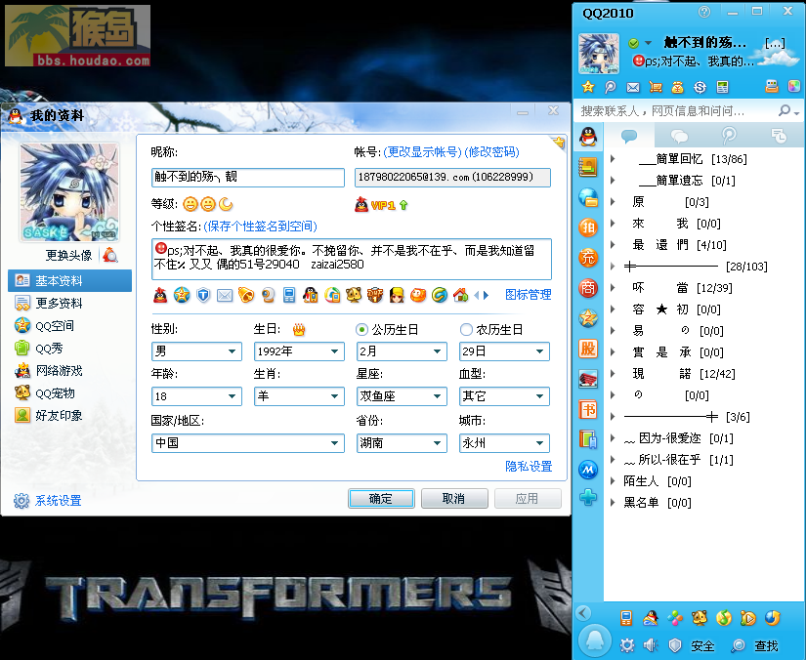The height and width of the screenshot is (660, 806).
Task: Select 基本资料 in profile sidebar
Action: 70,280
